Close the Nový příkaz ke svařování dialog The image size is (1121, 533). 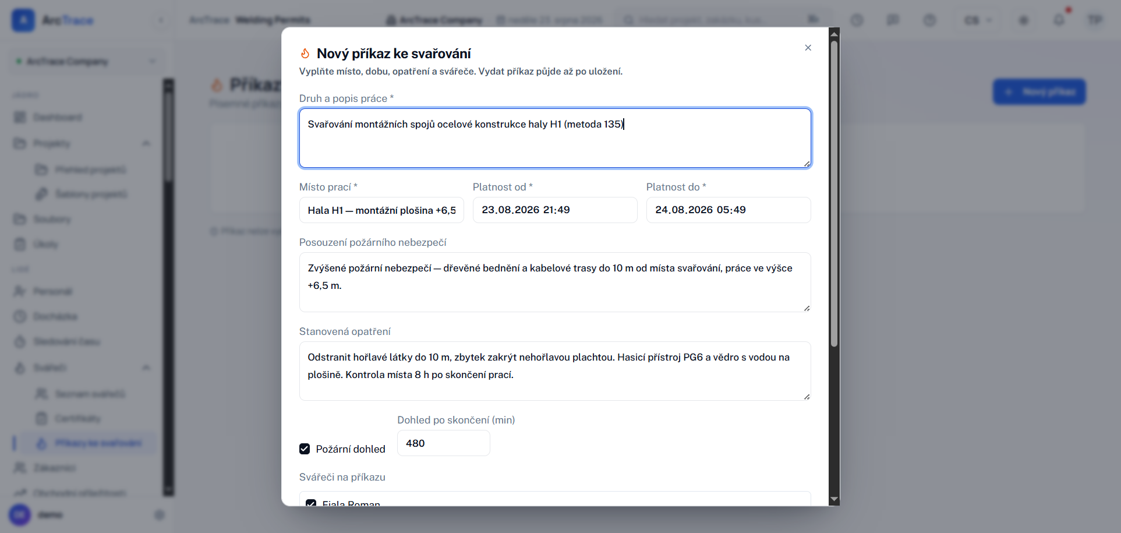(x=808, y=48)
